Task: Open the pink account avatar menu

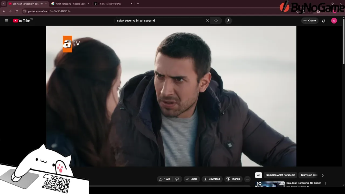Action: pyautogui.click(x=334, y=21)
